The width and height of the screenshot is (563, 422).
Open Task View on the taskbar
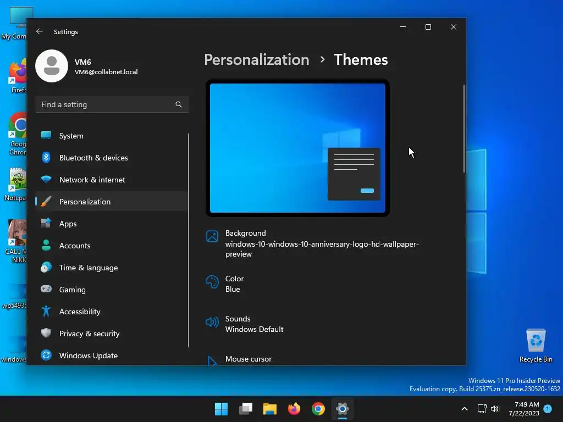pos(246,409)
